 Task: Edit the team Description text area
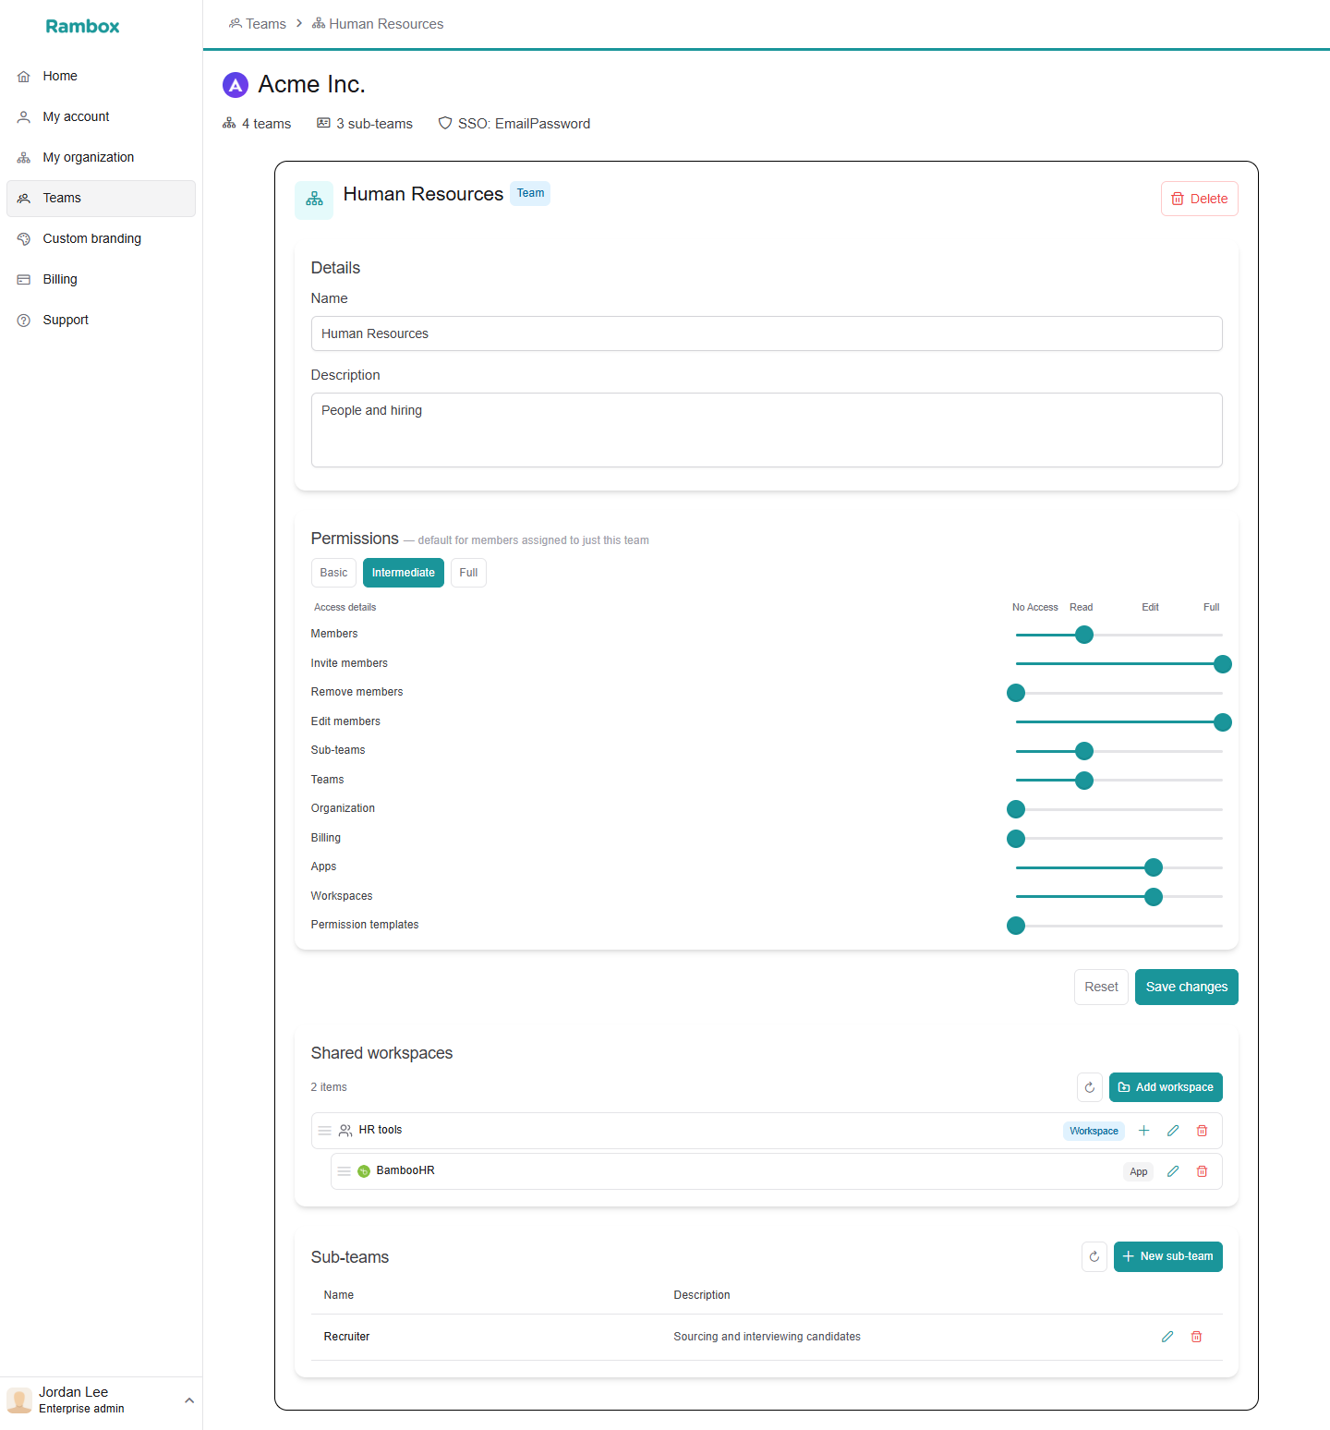point(767,430)
